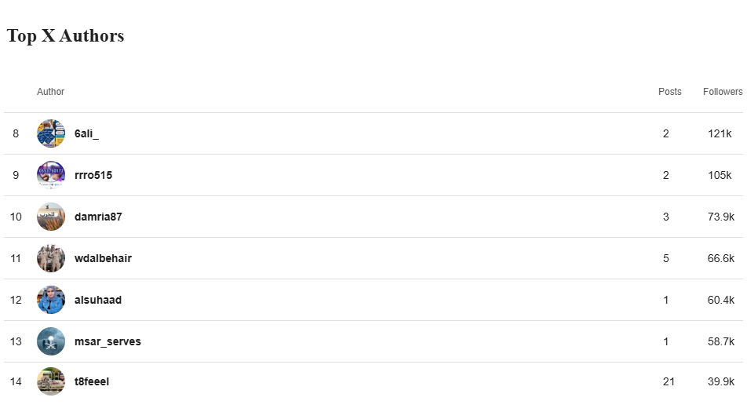Click alsuhaad profile picture
747x412 pixels.
pos(51,300)
